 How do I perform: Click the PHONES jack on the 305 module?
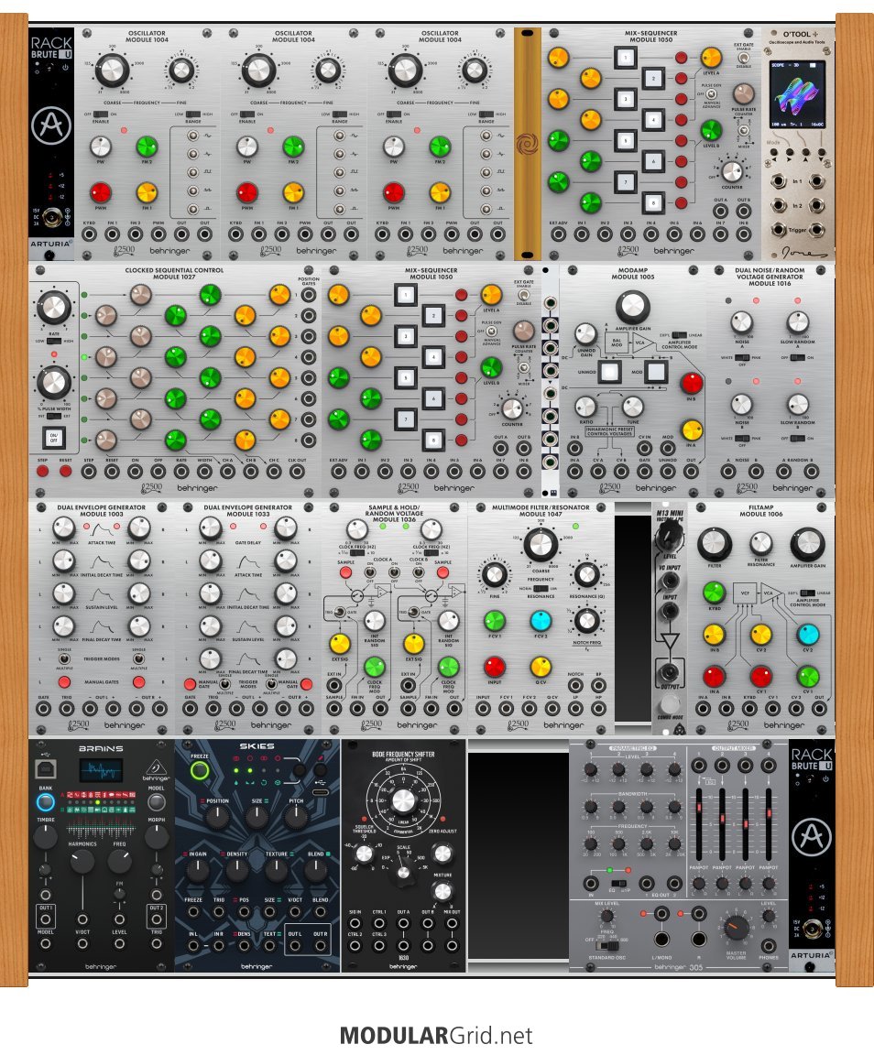[x=769, y=945]
